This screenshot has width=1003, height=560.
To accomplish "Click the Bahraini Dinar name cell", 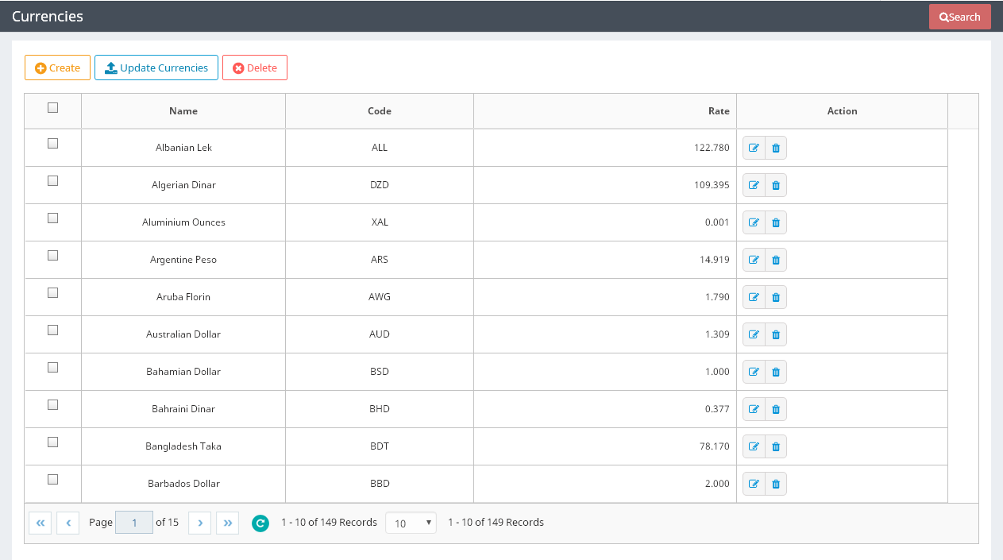I will [x=183, y=409].
